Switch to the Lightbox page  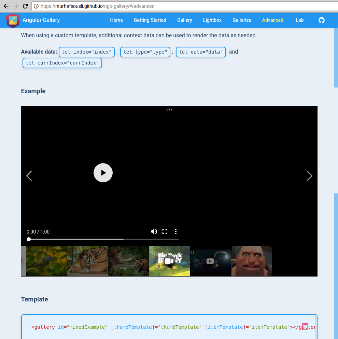click(x=212, y=20)
